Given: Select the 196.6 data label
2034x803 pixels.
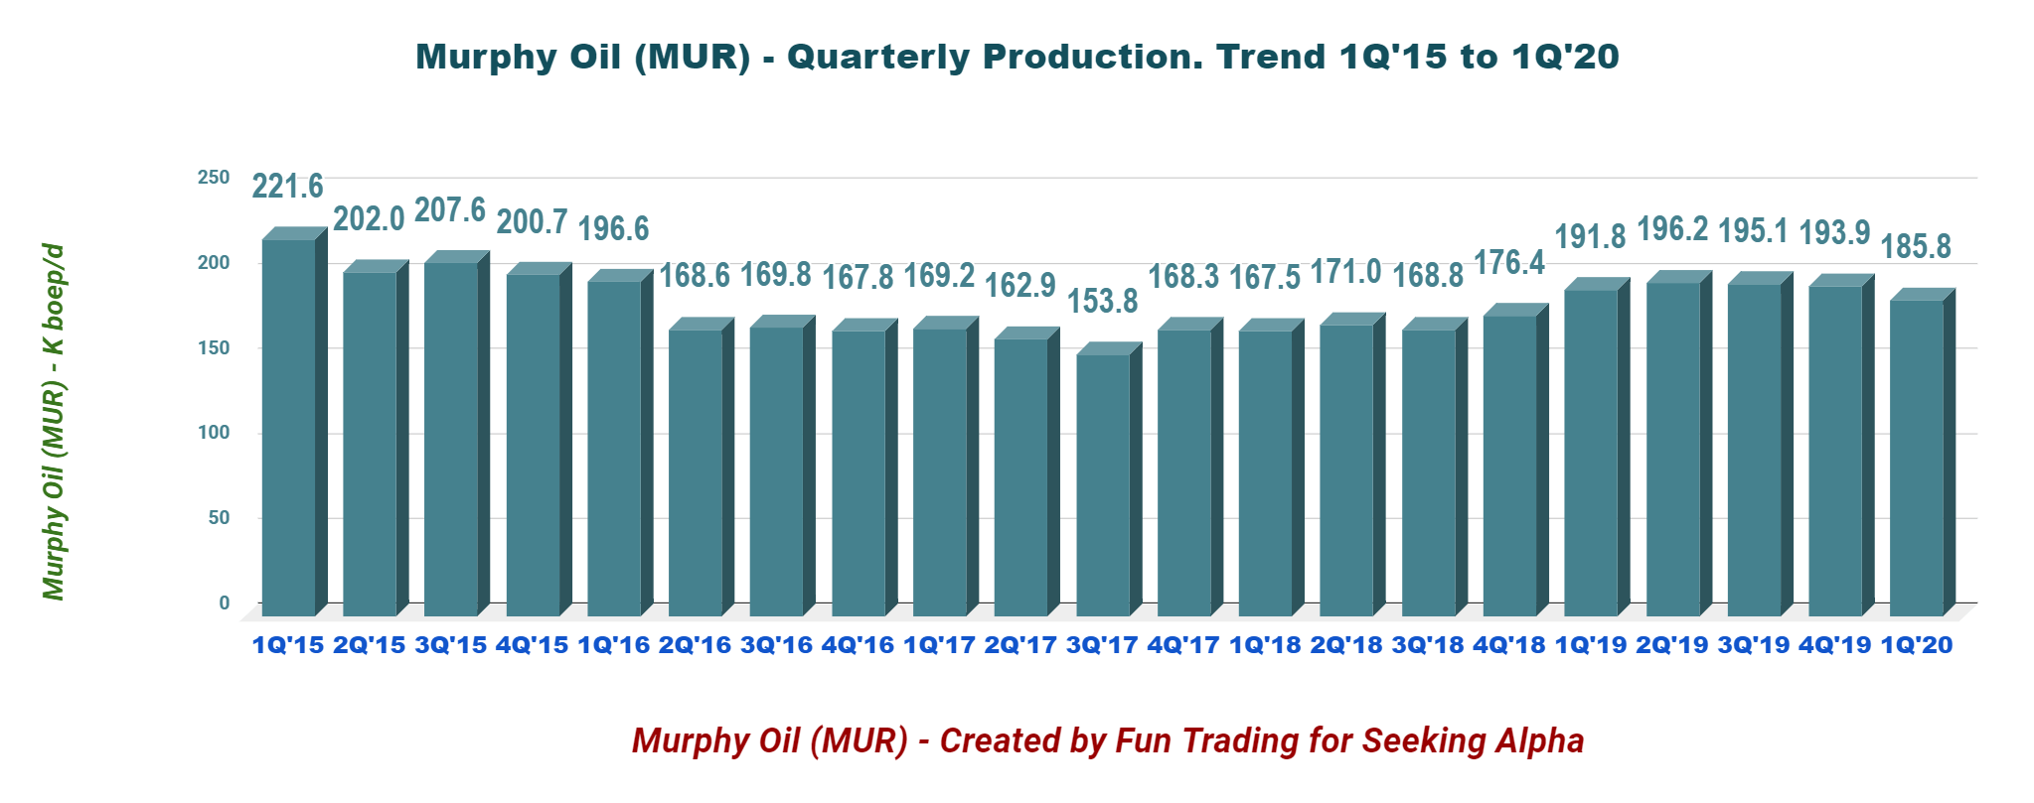Looking at the screenshot, I should point(614,228).
